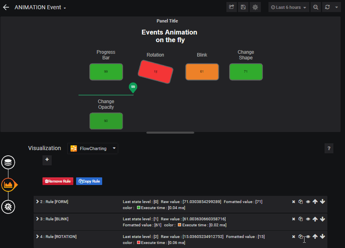Click the Share dashboard icon
Image resolution: width=345 pixels, height=248 pixels.
pos(231,7)
